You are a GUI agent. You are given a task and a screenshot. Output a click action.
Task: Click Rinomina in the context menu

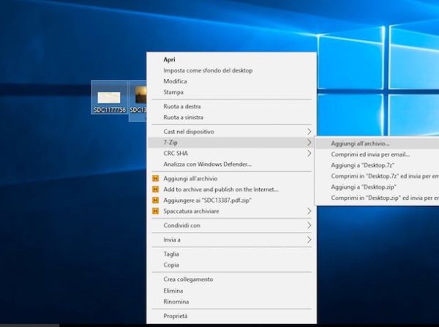(176, 301)
